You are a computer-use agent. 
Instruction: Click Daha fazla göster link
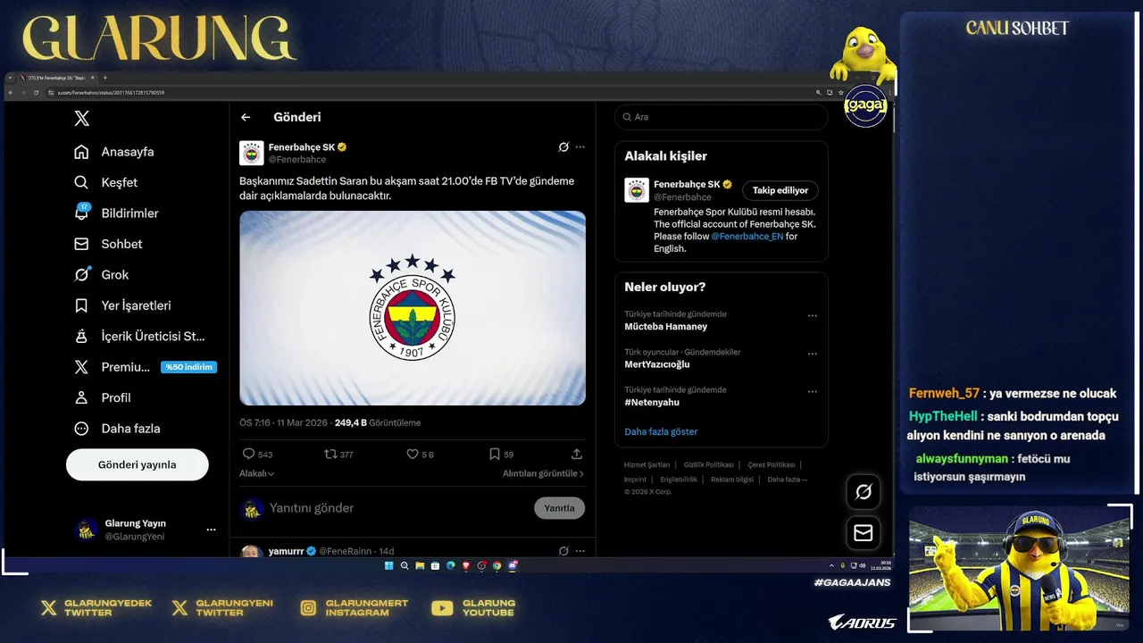click(x=661, y=431)
